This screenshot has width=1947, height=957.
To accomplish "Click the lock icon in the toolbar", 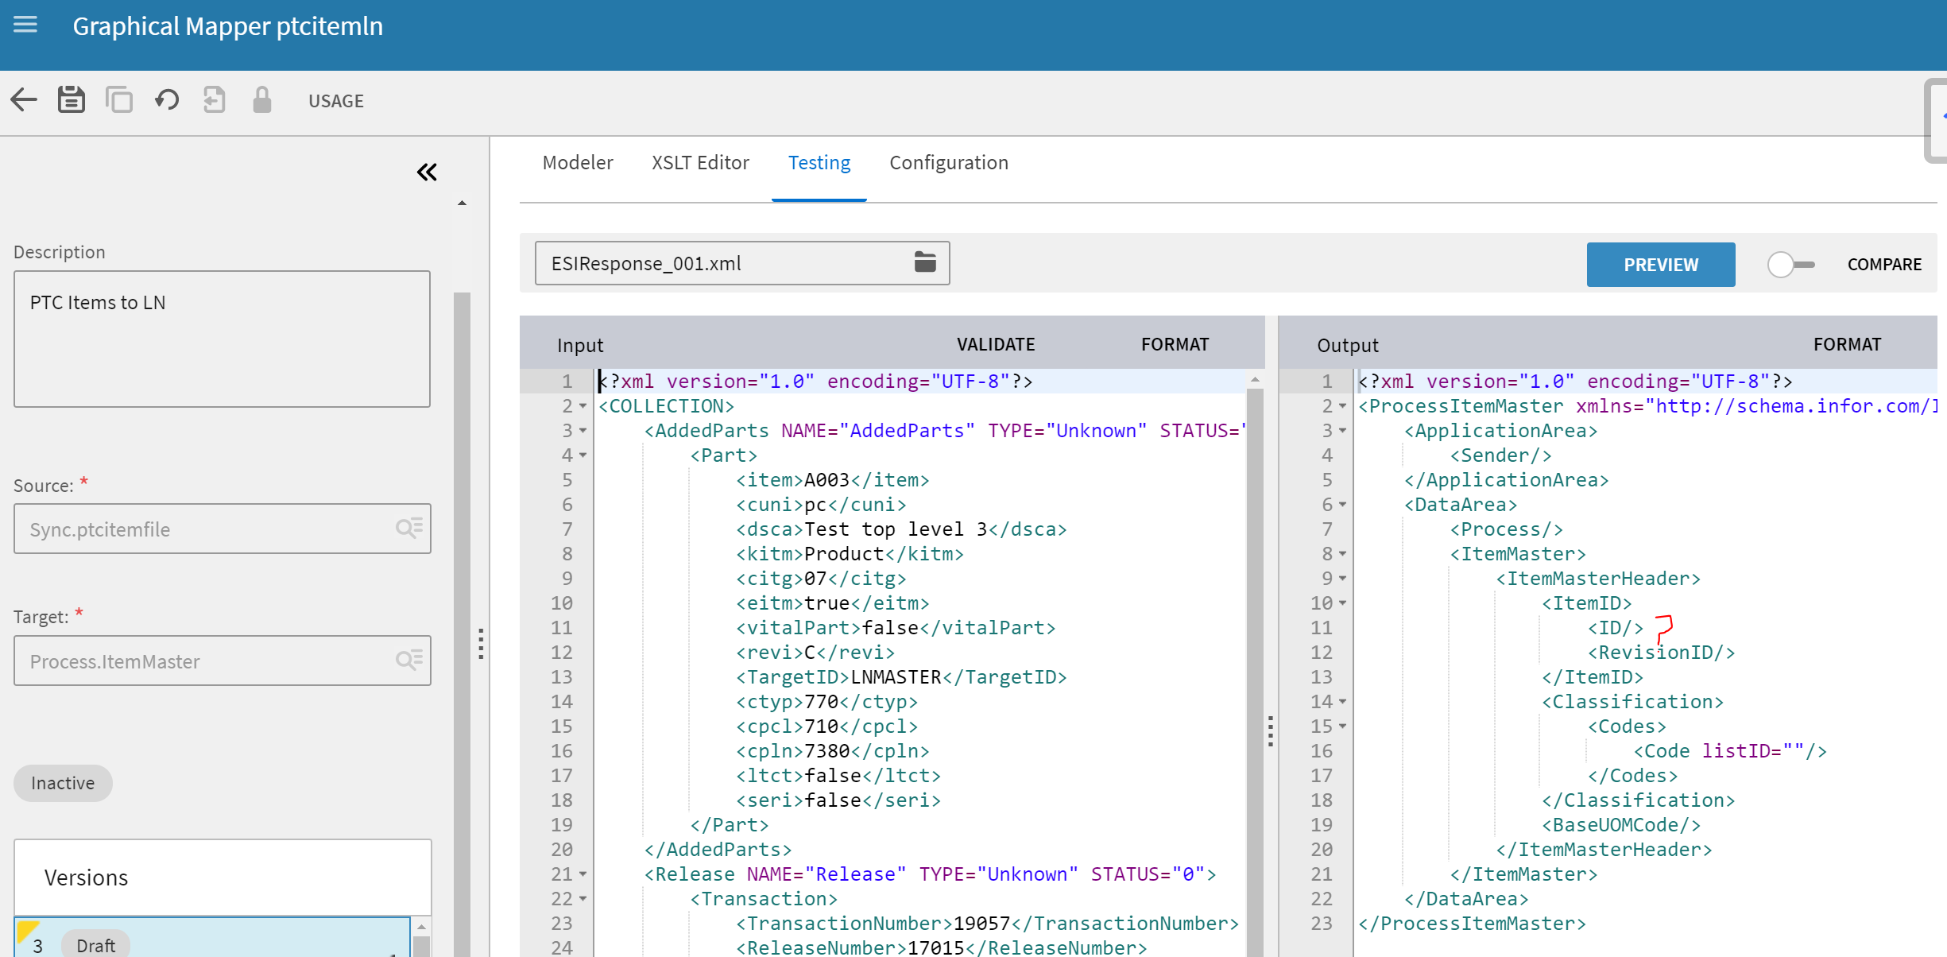I will pyautogui.click(x=261, y=100).
